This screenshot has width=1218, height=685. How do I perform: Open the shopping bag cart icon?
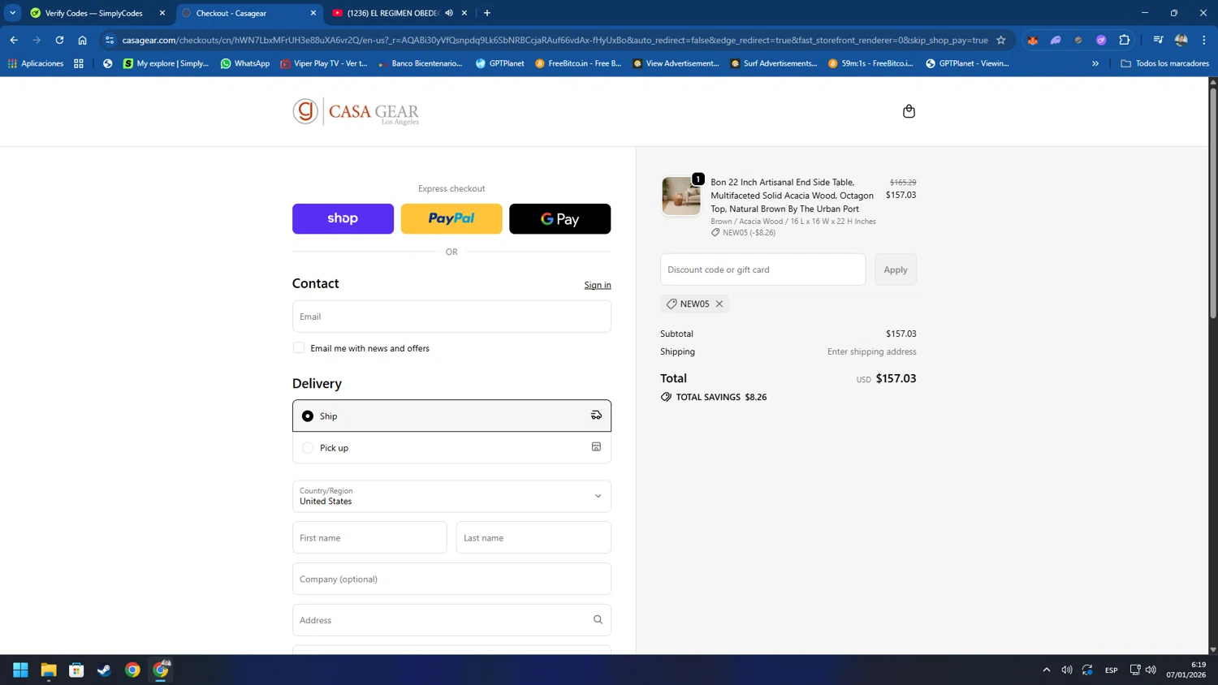909,111
